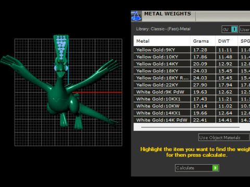
Task: Click the 17.28 grams value
Action: tap(200, 50)
